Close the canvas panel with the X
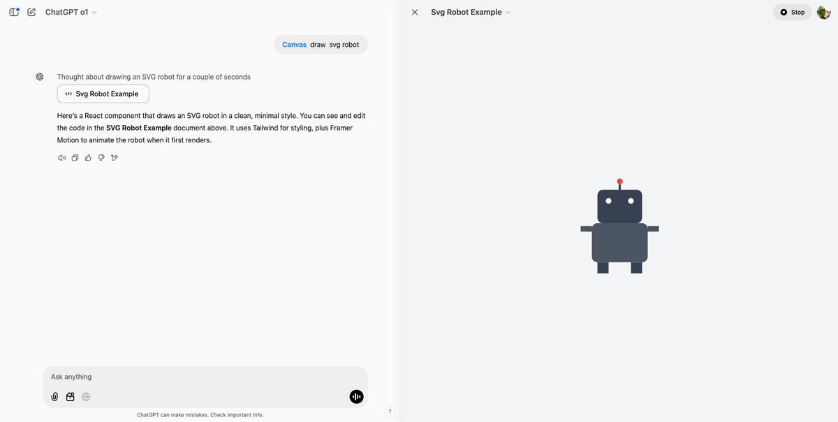The image size is (838, 422). click(x=414, y=12)
